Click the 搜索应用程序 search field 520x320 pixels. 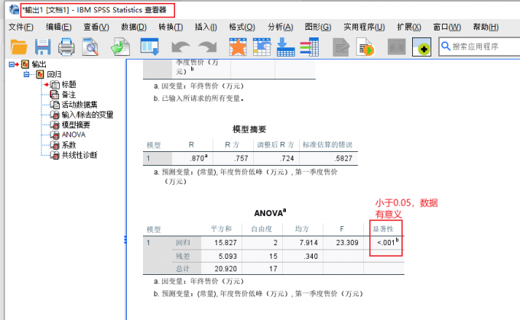[482, 47]
